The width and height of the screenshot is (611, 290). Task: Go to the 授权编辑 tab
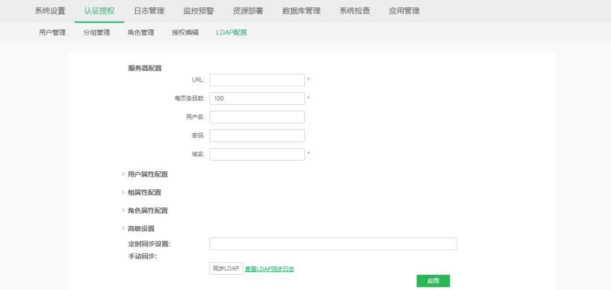185,32
